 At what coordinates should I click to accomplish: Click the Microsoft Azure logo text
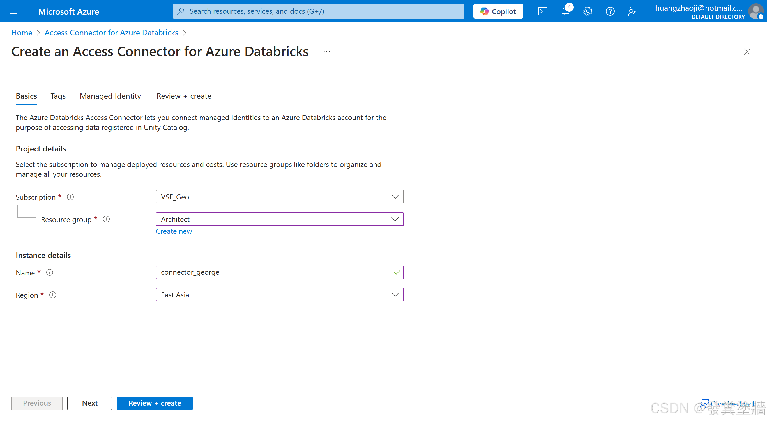pos(69,11)
